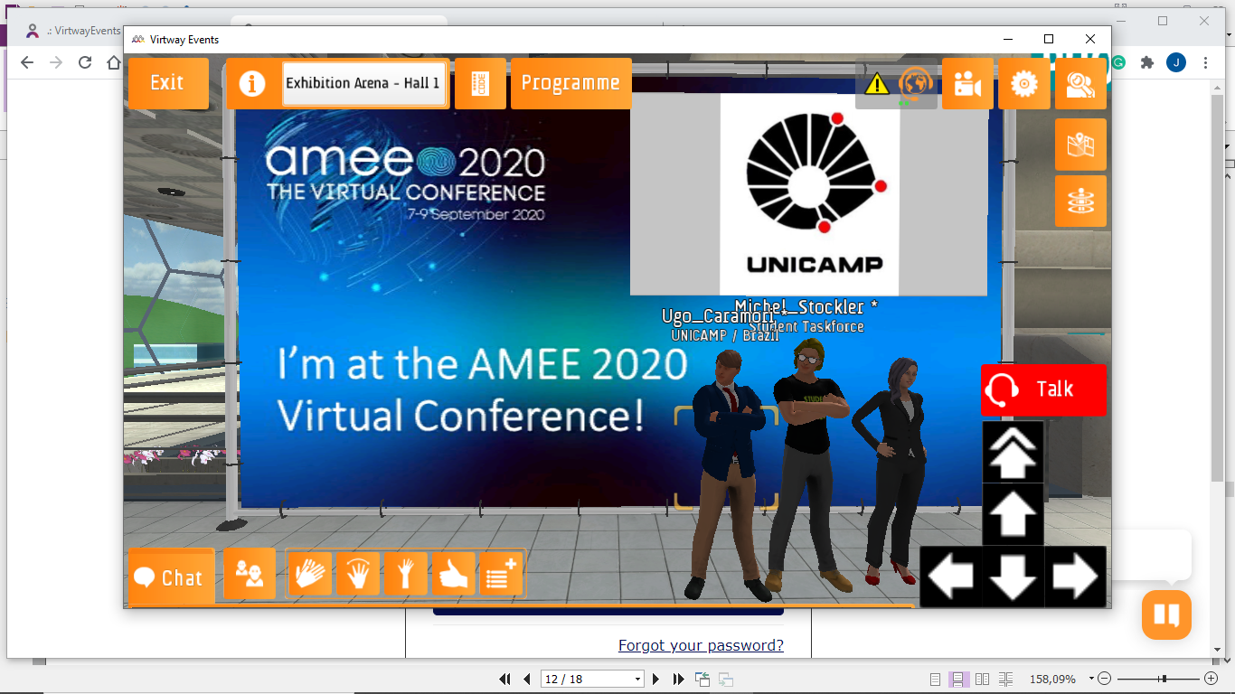The width and height of the screenshot is (1235, 694).
Task: Open the browser profile J avatar
Action: coord(1176,62)
